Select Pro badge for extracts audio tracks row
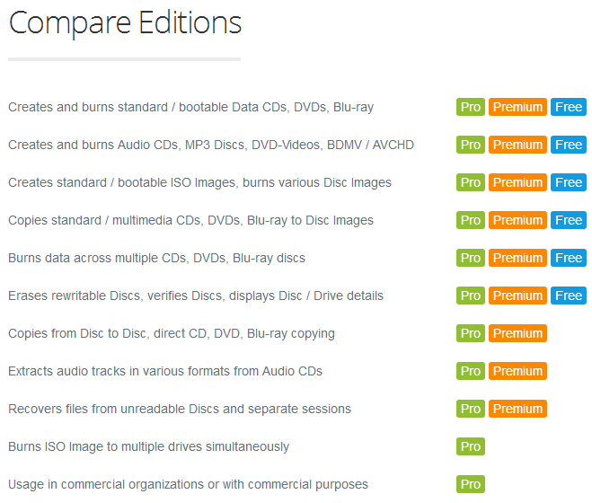 tap(471, 371)
